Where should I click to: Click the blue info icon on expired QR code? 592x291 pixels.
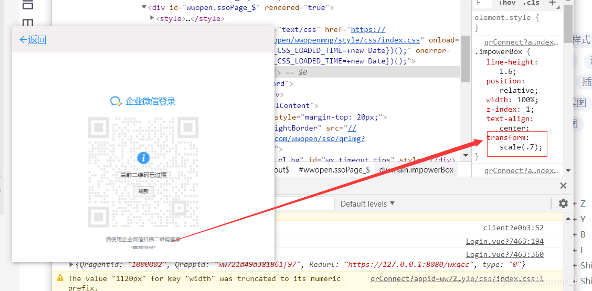(143, 158)
